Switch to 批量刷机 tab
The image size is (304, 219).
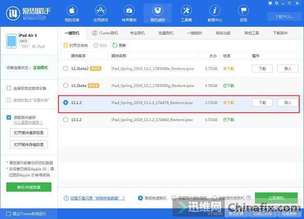166,33
